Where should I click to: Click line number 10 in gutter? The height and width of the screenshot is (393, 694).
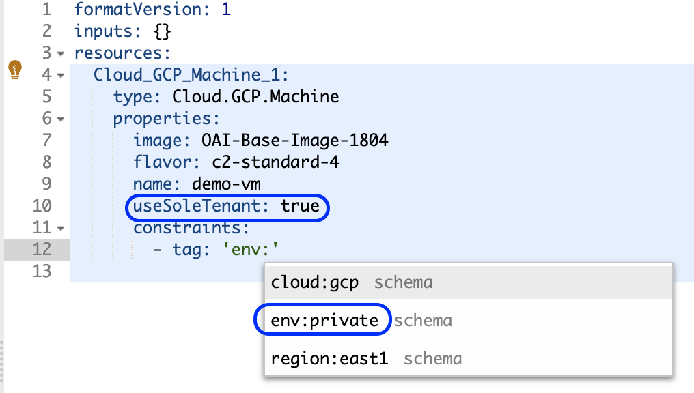(42, 206)
